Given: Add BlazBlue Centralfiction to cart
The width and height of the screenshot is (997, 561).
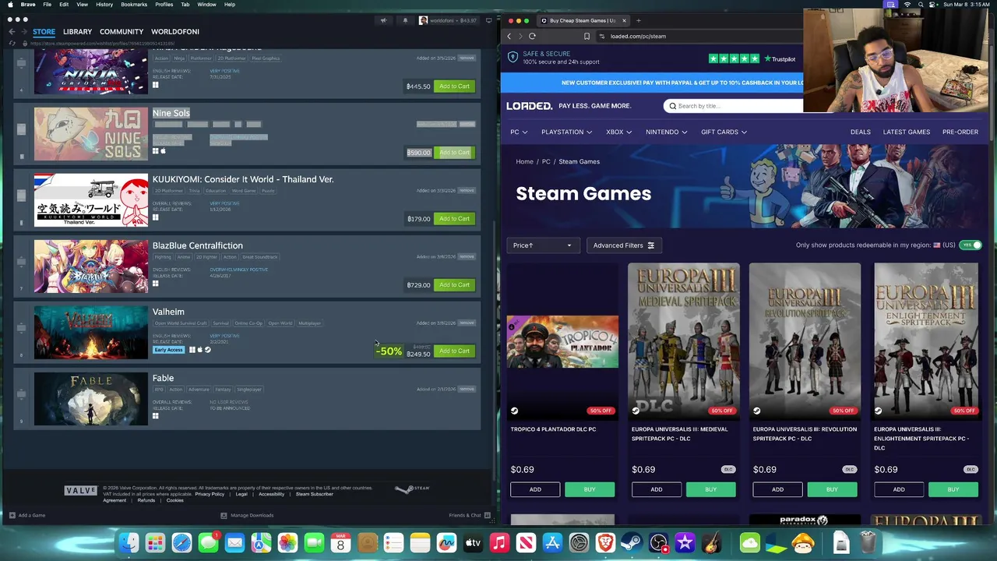Looking at the screenshot, I should coord(454,284).
